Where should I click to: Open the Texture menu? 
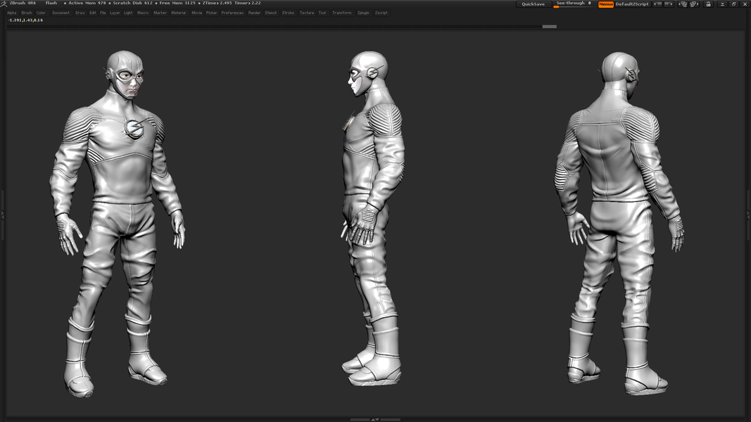[x=307, y=13]
